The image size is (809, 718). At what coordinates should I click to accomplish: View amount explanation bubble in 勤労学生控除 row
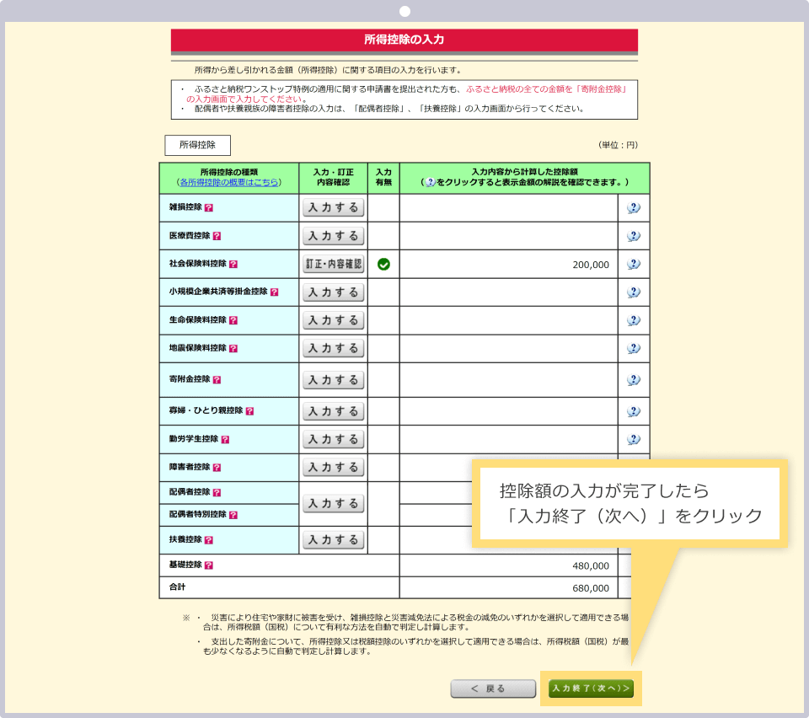(634, 439)
